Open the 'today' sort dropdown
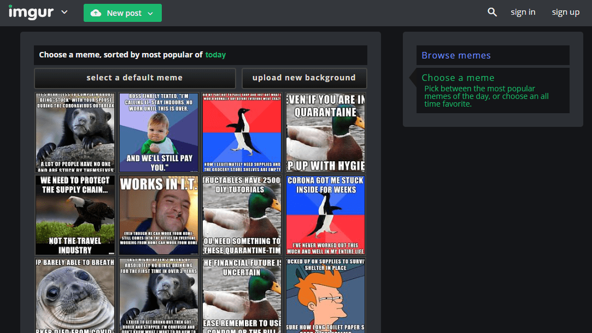Image resolution: width=592 pixels, height=333 pixels. tap(215, 55)
